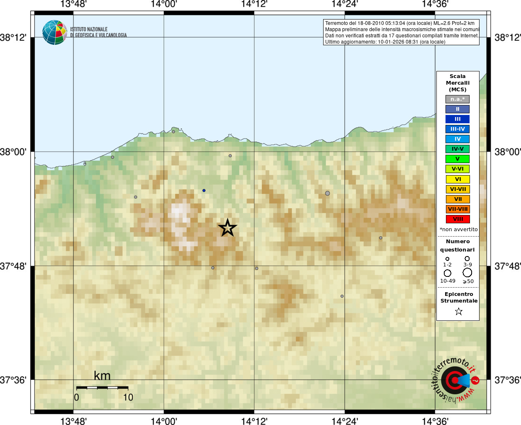521x425 pixels.
Task: Click the yellow VI legend swatch
Action: coord(458,179)
